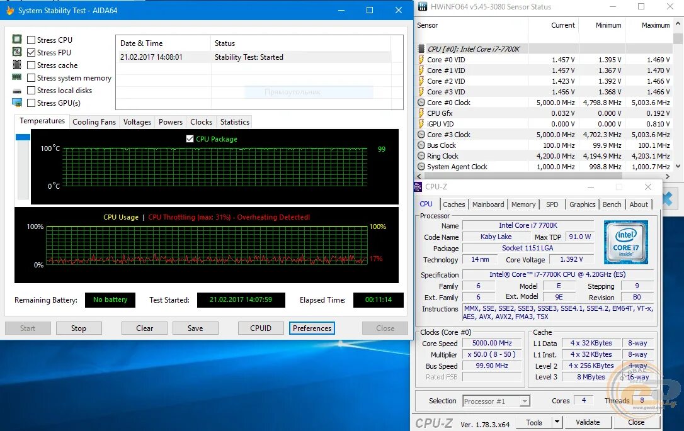Click the CPU-Z title bar app icon
Screen dimensions: 684x431
(418, 186)
